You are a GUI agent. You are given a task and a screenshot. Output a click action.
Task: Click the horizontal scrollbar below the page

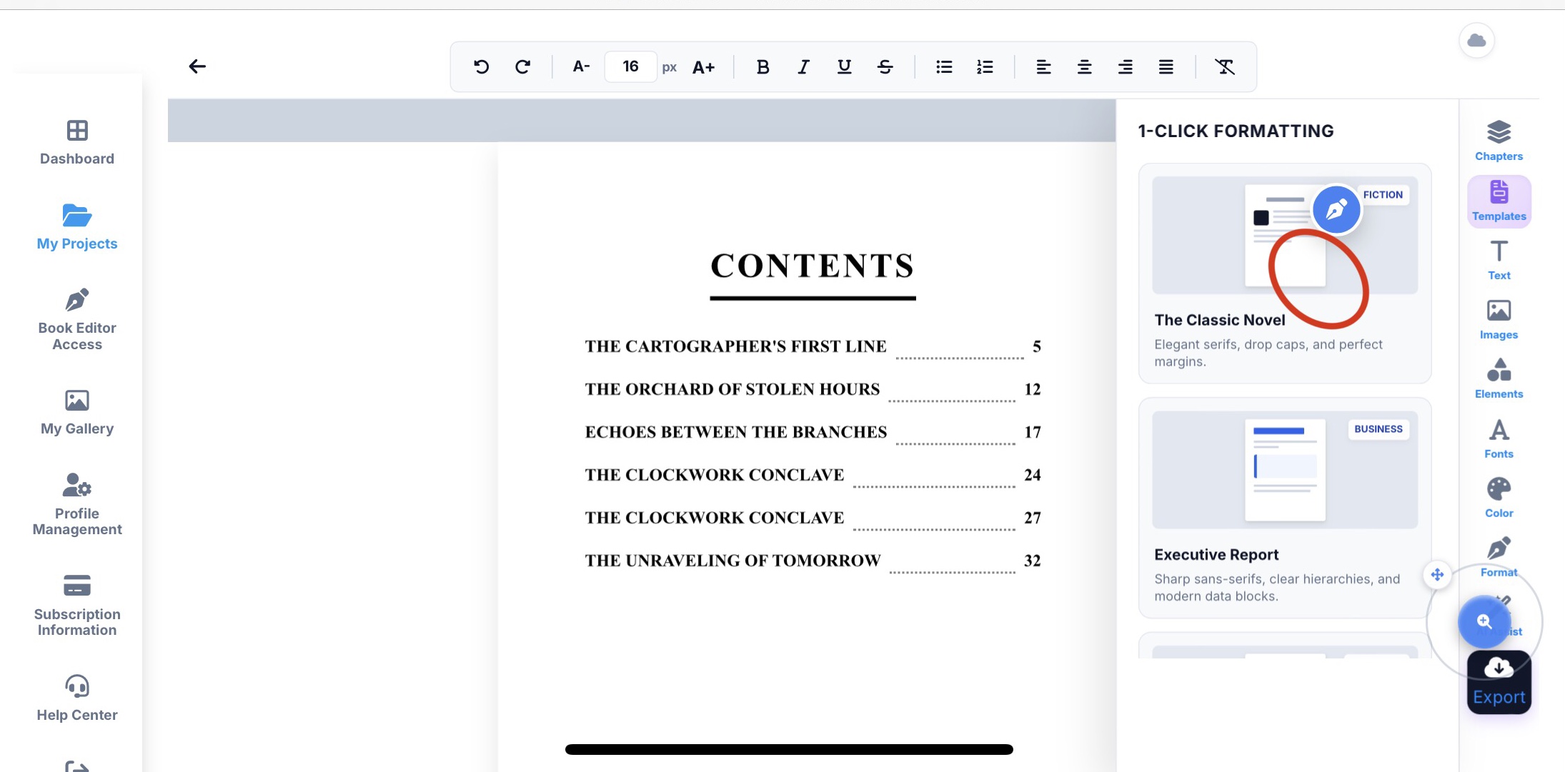coord(789,749)
